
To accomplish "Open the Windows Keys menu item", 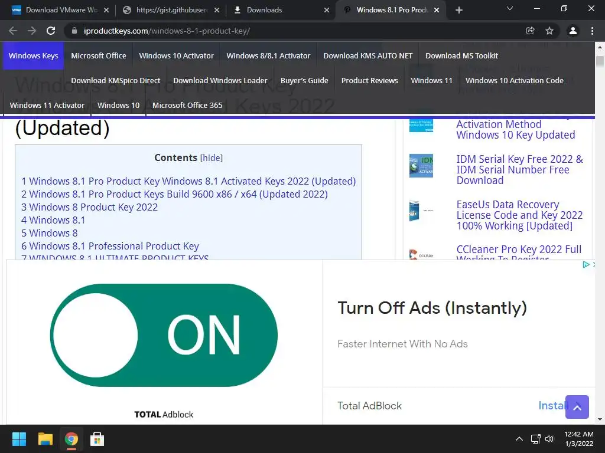I will (33, 56).
